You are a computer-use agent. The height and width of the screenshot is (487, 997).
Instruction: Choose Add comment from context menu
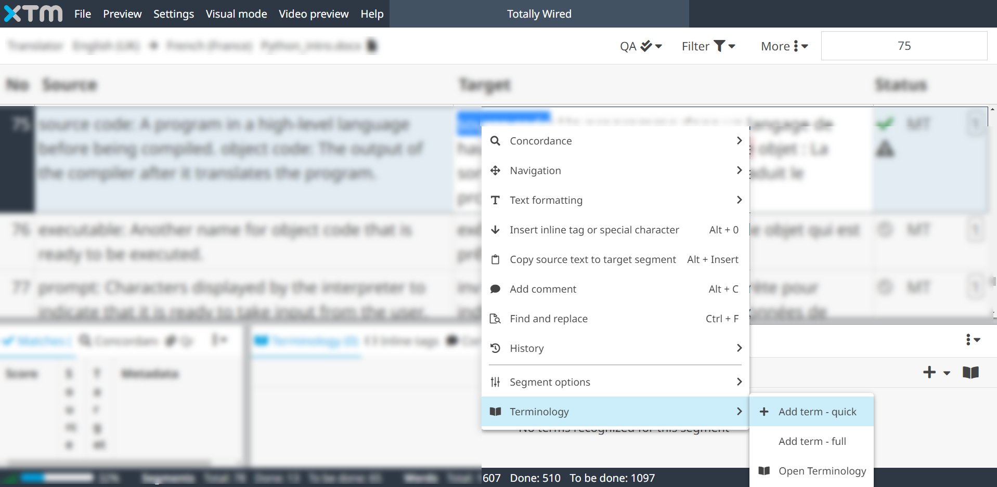(x=615, y=289)
